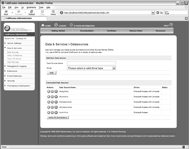Screen dimensions: 189x149
Task: Open the Verity Collections sidebar link
Action: coord(15,55)
